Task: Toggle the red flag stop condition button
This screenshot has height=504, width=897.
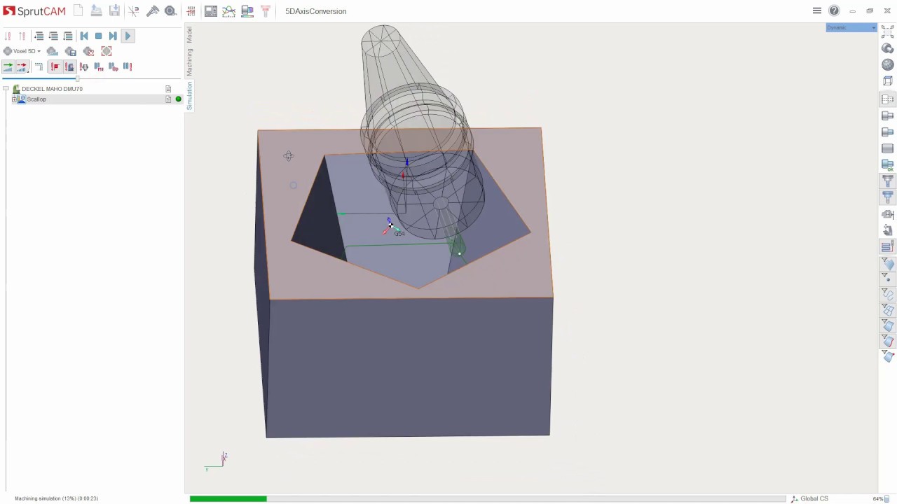Action: (x=55, y=66)
